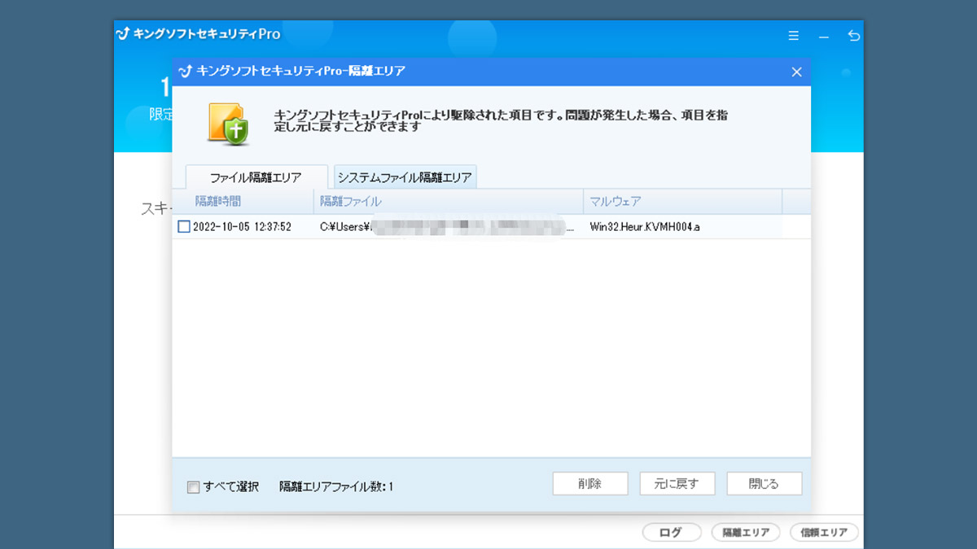The width and height of the screenshot is (977, 549).
Task: Minimize the Kingsoft Security Pro main window
Action: tap(824, 37)
